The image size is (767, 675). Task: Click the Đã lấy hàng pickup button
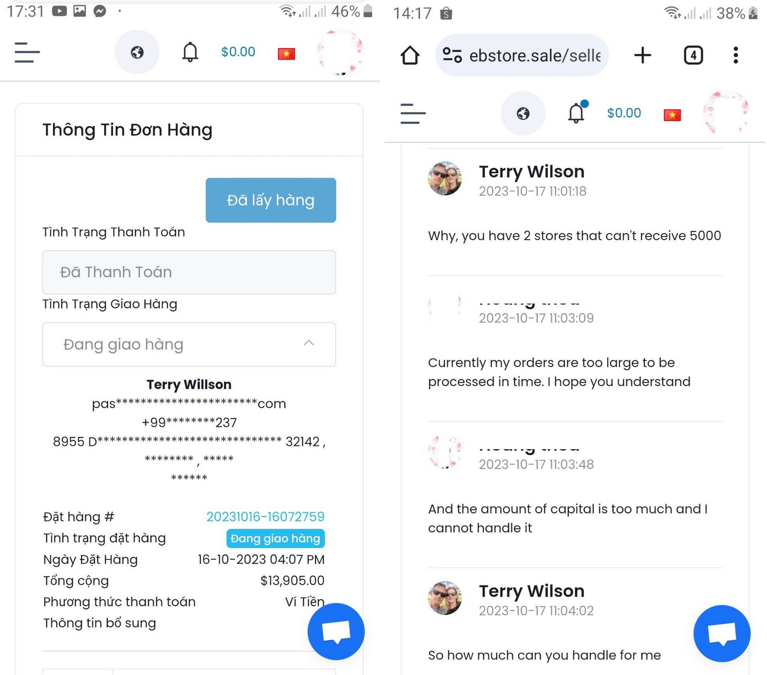(271, 201)
